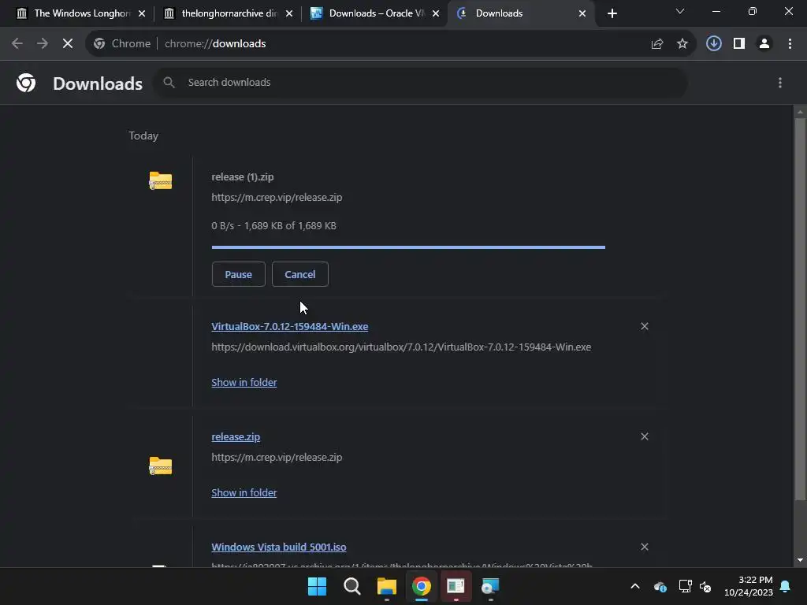The image size is (807, 605).
Task: Open Chrome downloads bubble icon in toolbar
Action: pyautogui.click(x=713, y=44)
